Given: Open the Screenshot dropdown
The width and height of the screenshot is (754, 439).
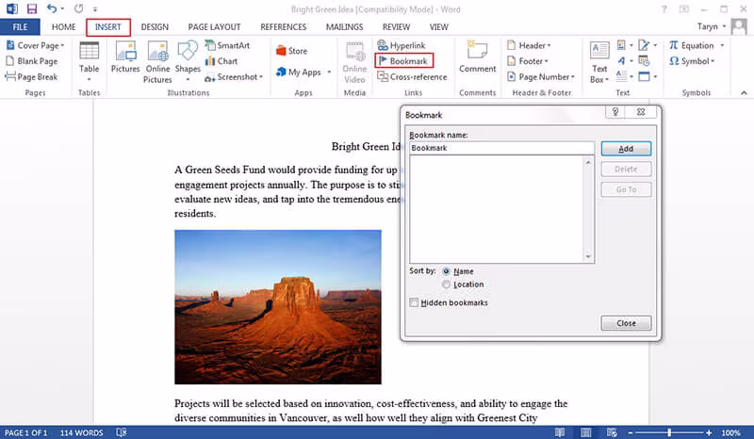Looking at the screenshot, I should click(234, 76).
